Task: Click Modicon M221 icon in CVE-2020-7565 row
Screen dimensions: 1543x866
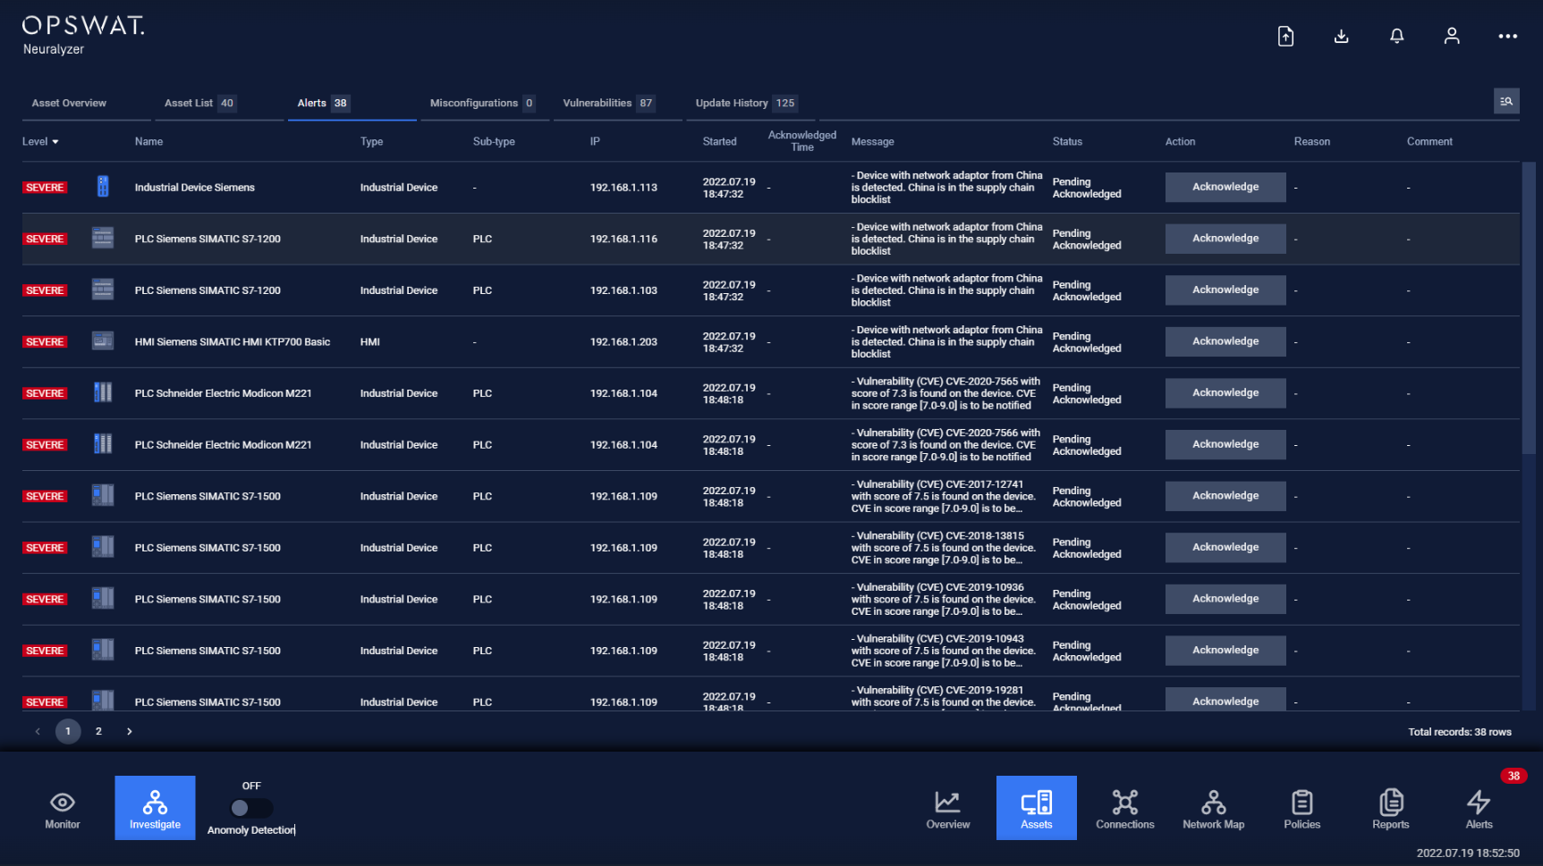Action: click(103, 392)
